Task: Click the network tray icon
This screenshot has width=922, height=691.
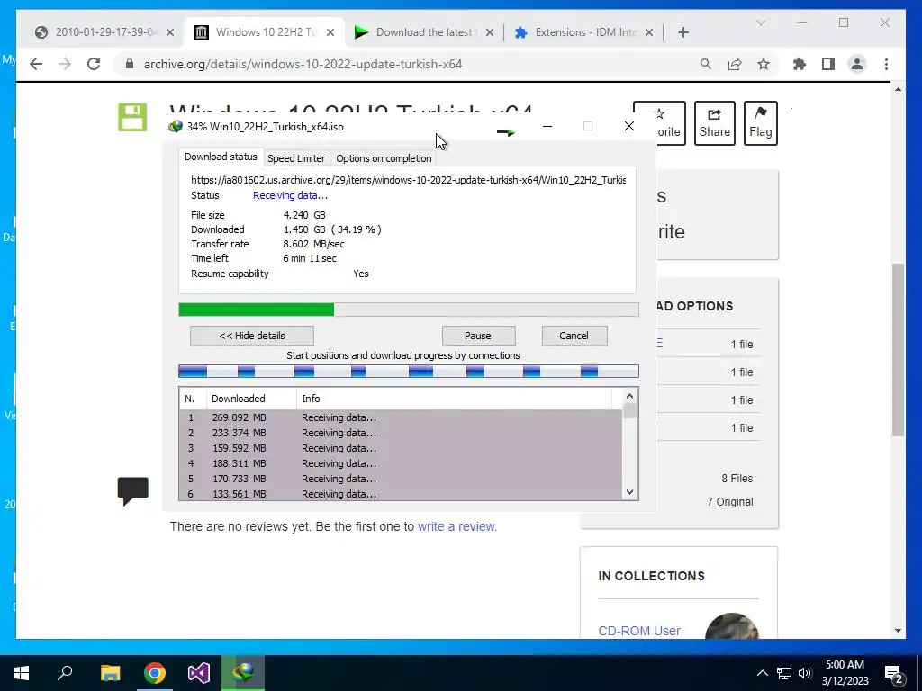Action: [784, 673]
